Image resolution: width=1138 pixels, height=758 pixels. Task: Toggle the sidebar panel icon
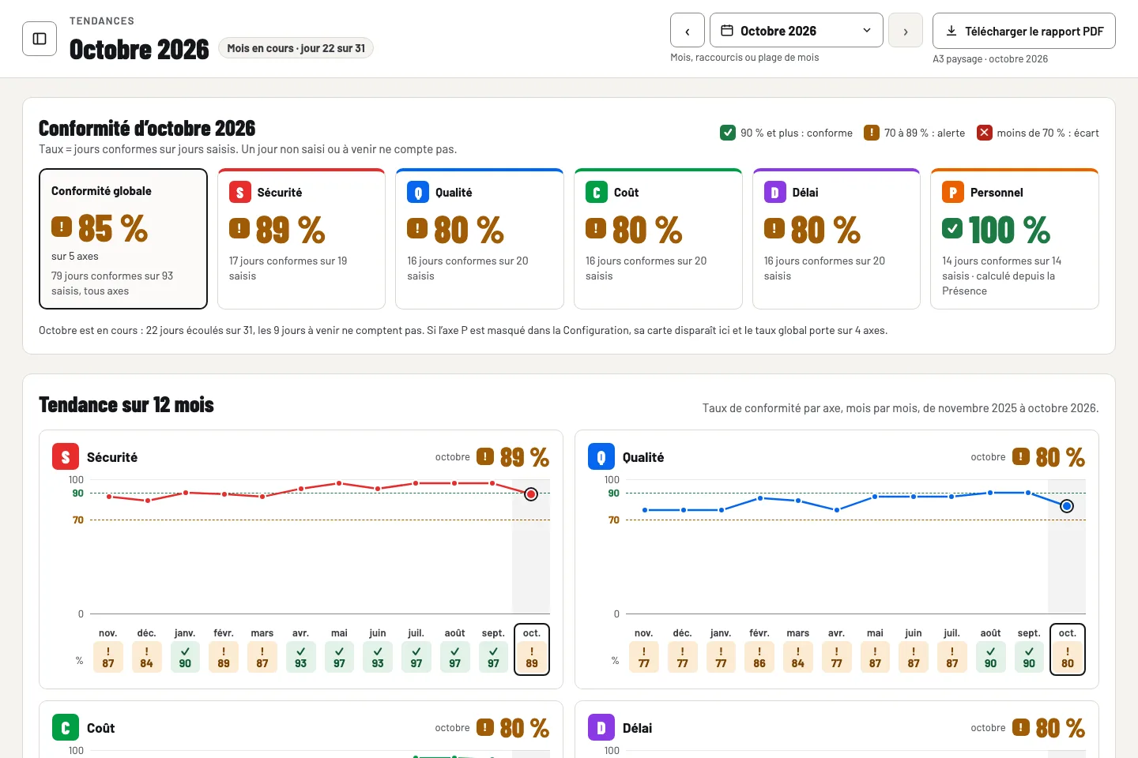click(x=40, y=39)
